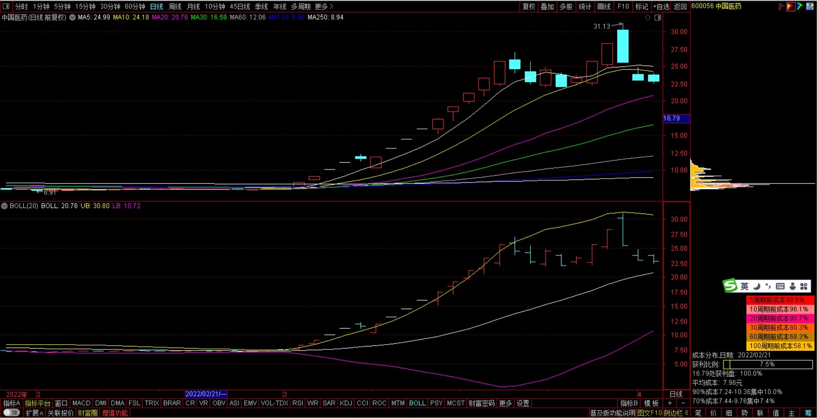Click the diamond icon in chart corner
This screenshot has width=817, height=419.
(648, 18)
